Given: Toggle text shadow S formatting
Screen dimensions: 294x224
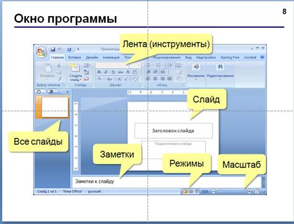Looking at the screenshot, I should 128,72.
